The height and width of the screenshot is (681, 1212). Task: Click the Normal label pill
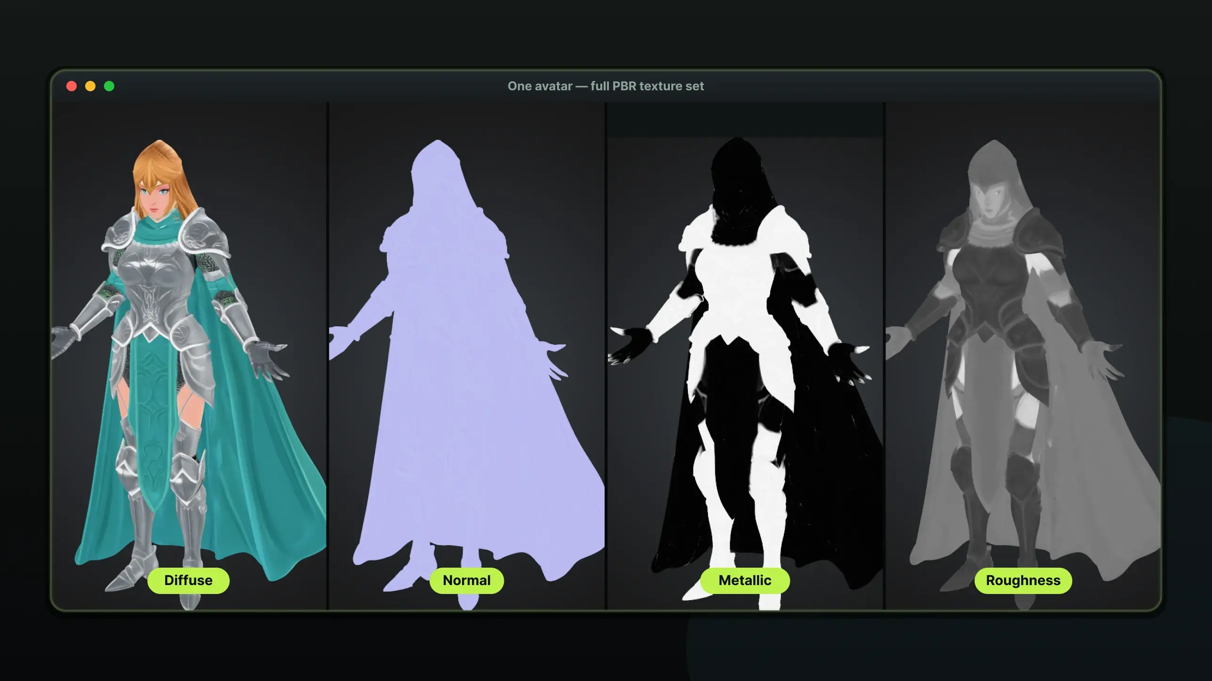466,580
